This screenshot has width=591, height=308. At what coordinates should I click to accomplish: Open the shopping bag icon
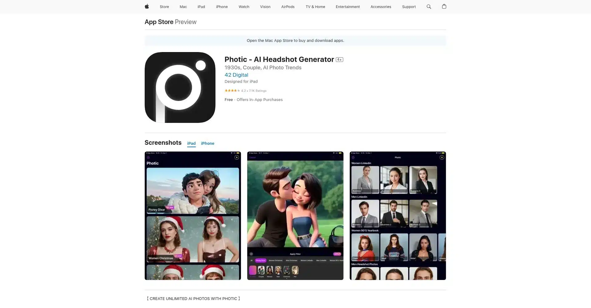[x=444, y=6]
